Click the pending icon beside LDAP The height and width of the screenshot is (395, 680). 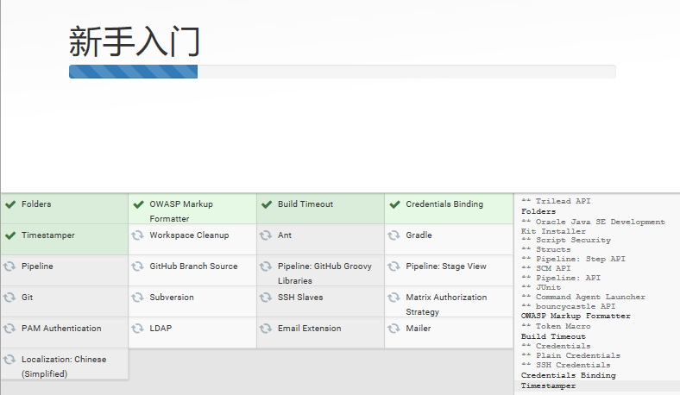pos(137,329)
